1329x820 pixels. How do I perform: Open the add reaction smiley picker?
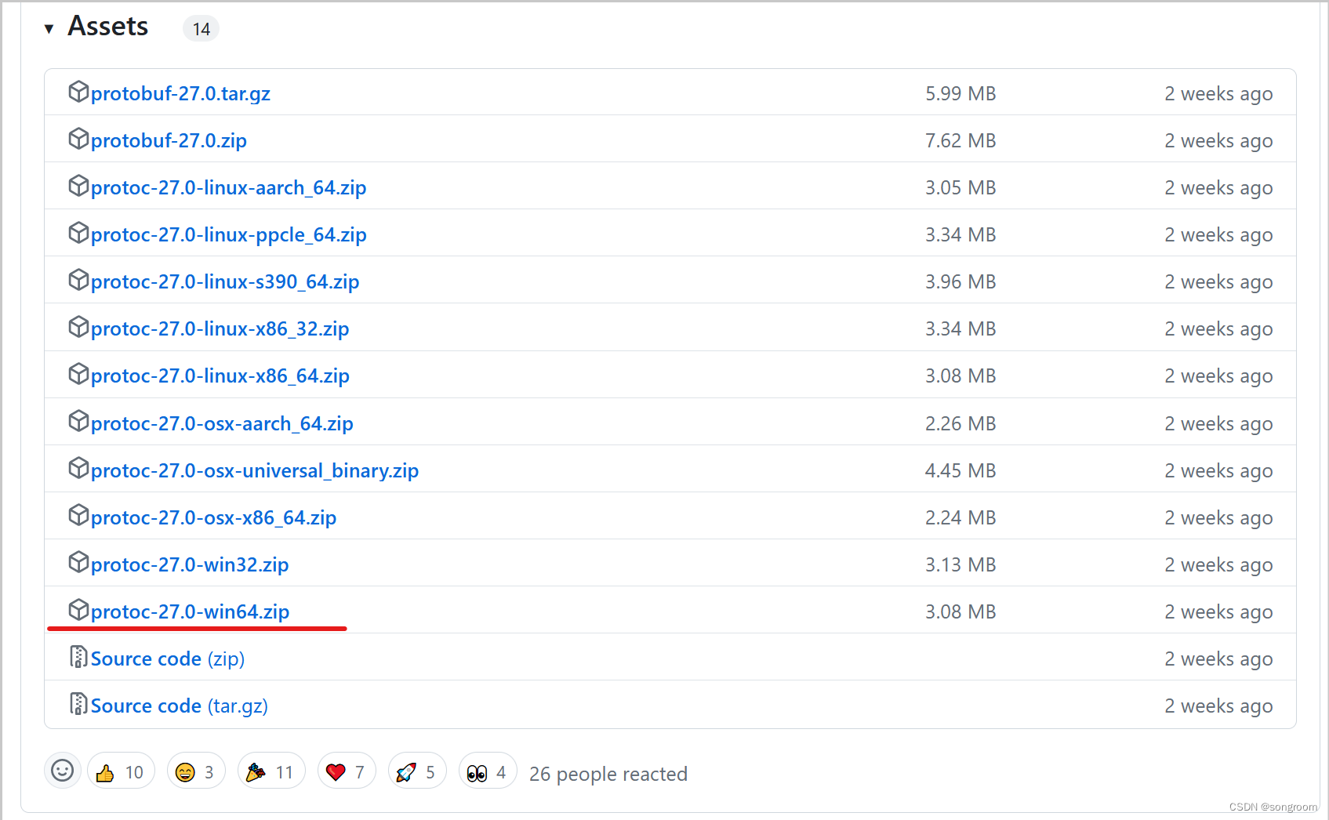point(63,771)
